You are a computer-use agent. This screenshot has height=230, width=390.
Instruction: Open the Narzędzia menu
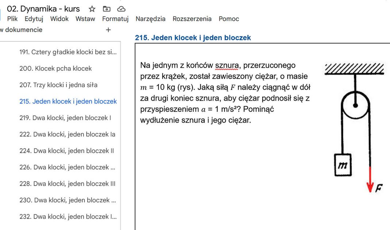click(150, 19)
